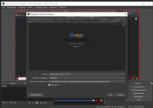Add a new source with the sources plus icon
This screenshot has height=108, width=153.
click(29, 103)
